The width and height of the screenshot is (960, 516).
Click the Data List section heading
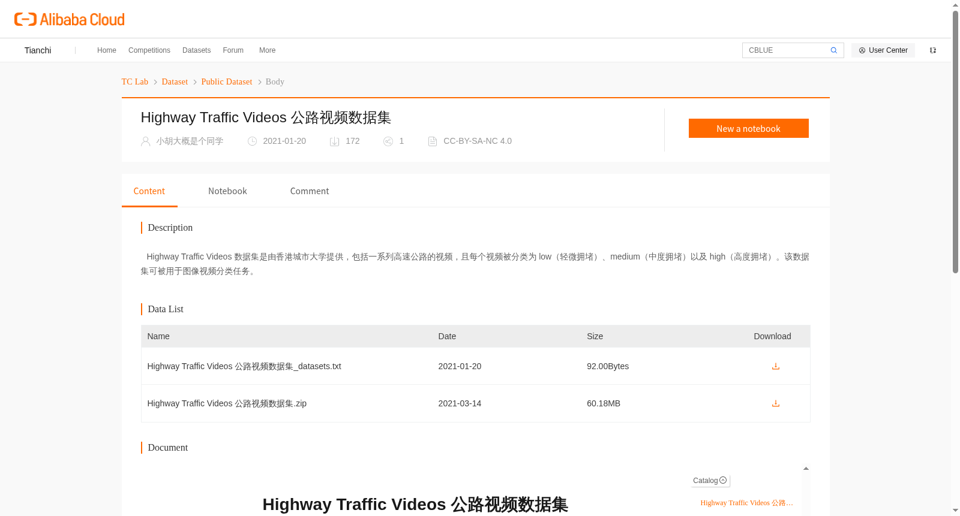[x=166, y=309]
